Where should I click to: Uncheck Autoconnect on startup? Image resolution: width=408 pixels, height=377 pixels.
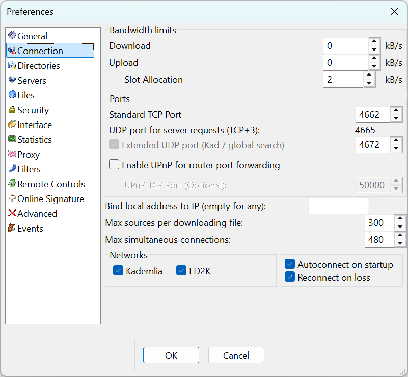coord(290,264)
